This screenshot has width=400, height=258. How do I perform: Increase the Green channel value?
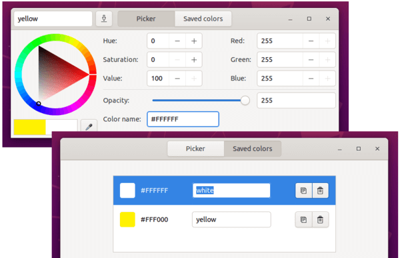[327, 60]
